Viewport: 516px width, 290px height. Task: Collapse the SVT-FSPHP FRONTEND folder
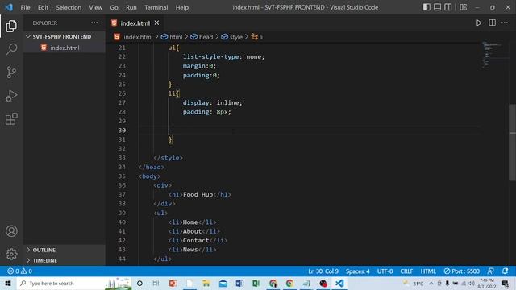64,36
